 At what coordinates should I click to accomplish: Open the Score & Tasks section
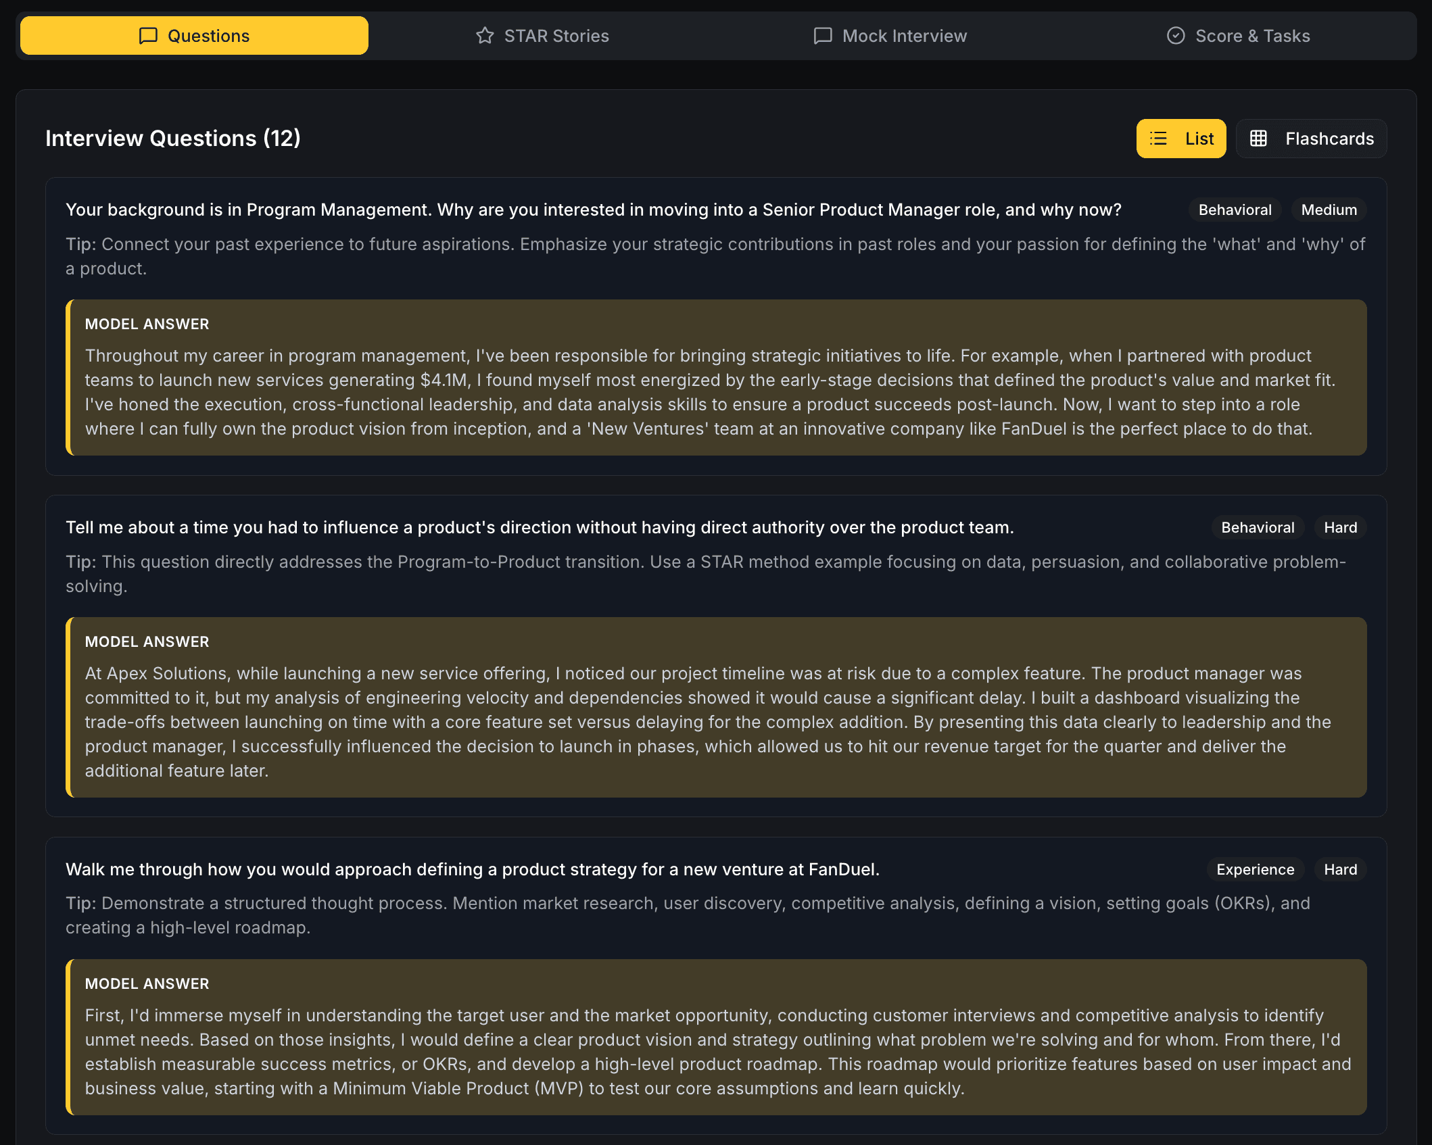pos(1238,35)
